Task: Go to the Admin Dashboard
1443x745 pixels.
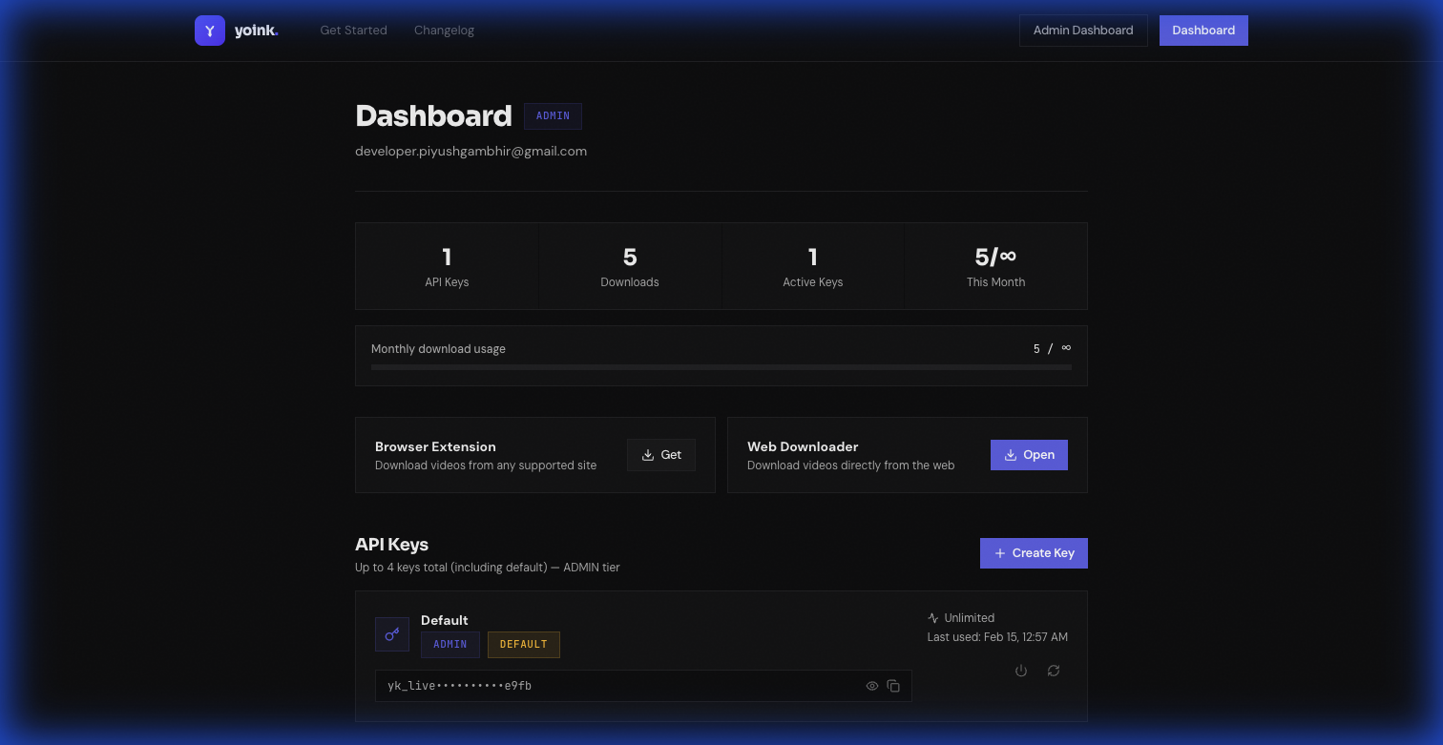Action: point(1083,31)
